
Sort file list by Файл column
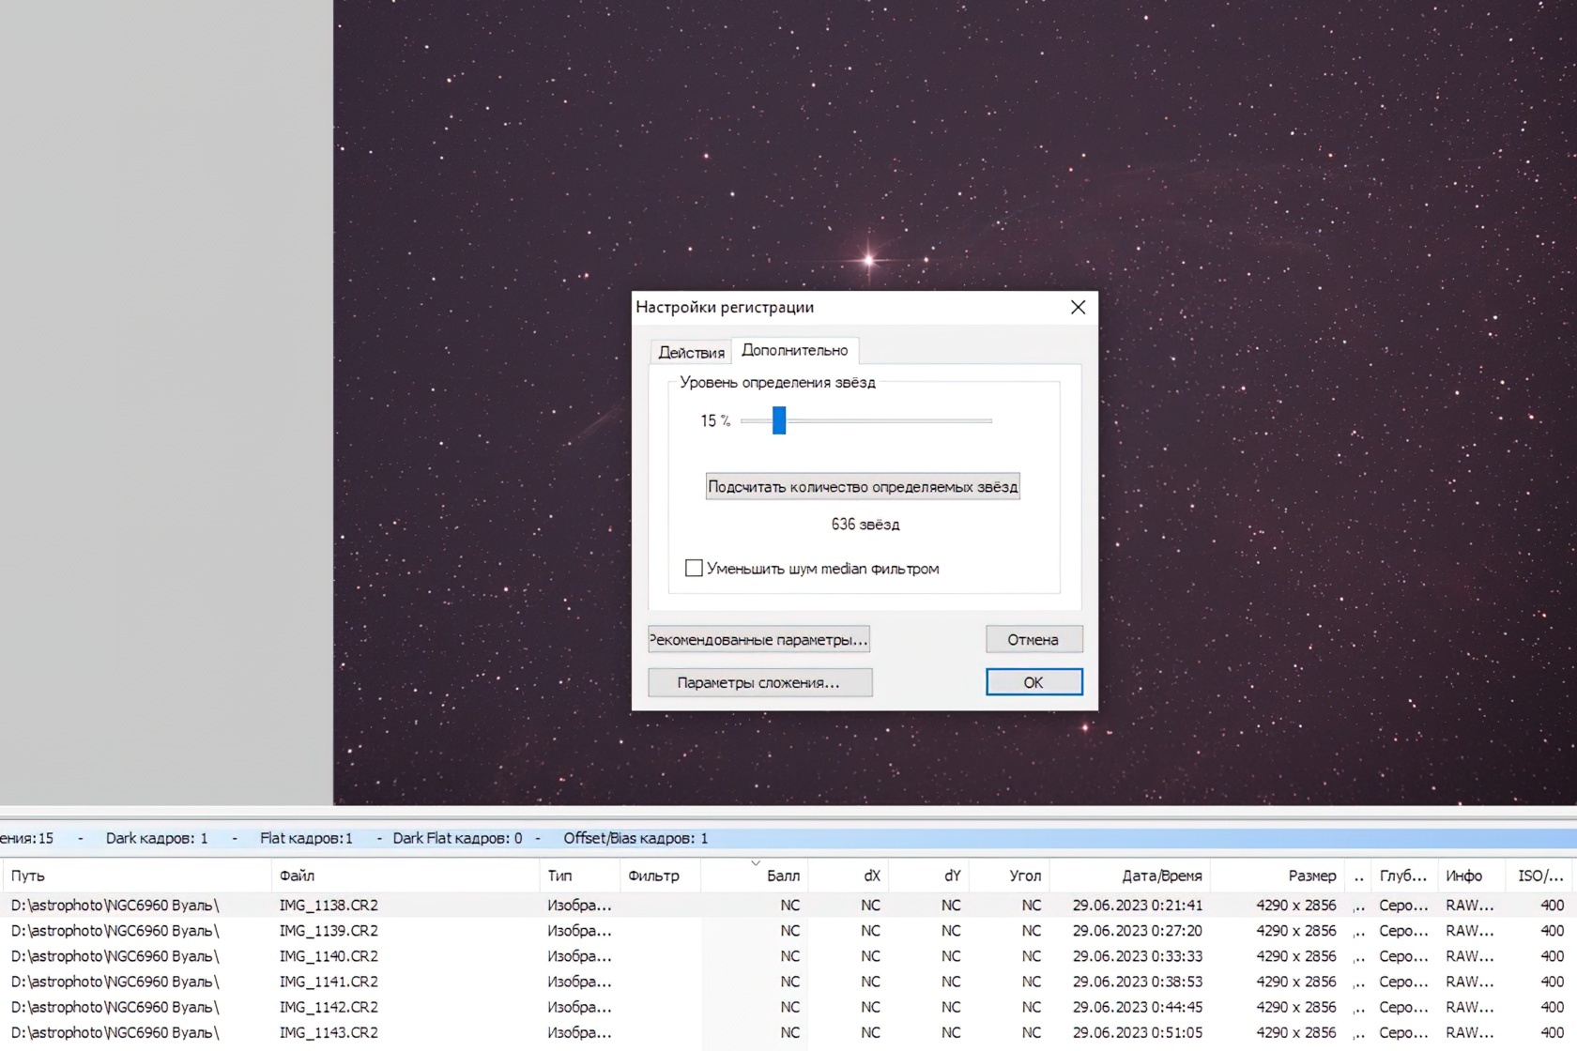[x=406, y=876]
